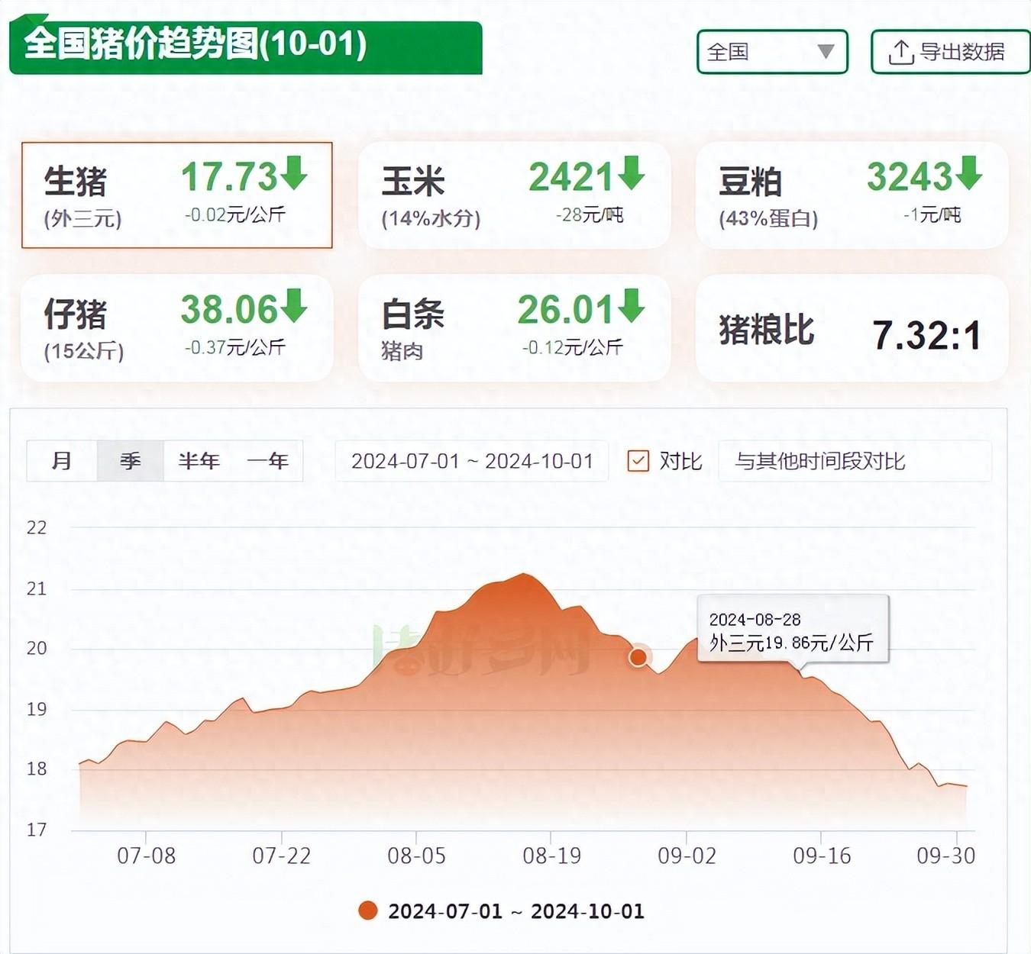1031x954 pixels.
Task: Click the green down arrow next to 17.73
Action: tap(294, 173)
